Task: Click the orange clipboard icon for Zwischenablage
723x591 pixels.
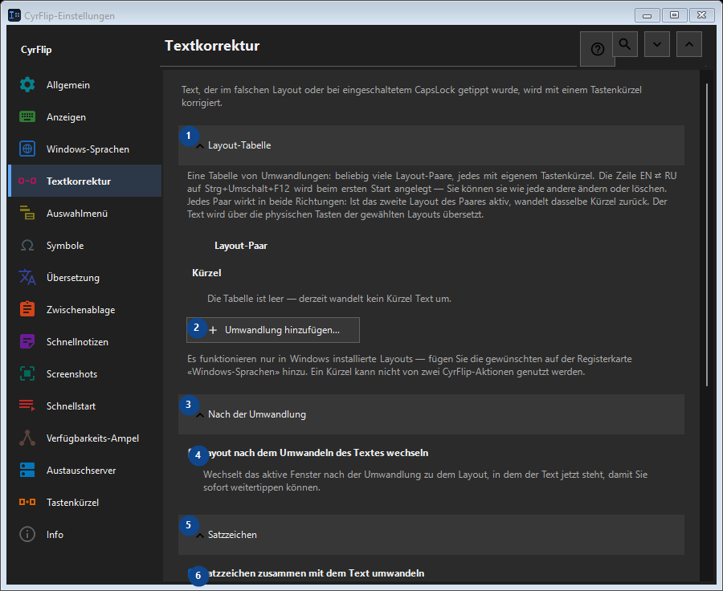Action: (27, 309)
